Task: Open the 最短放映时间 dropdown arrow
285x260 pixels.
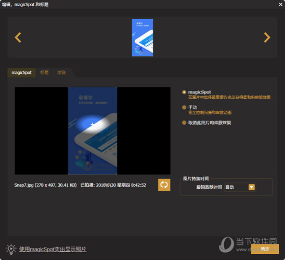Action: (252, 187)
